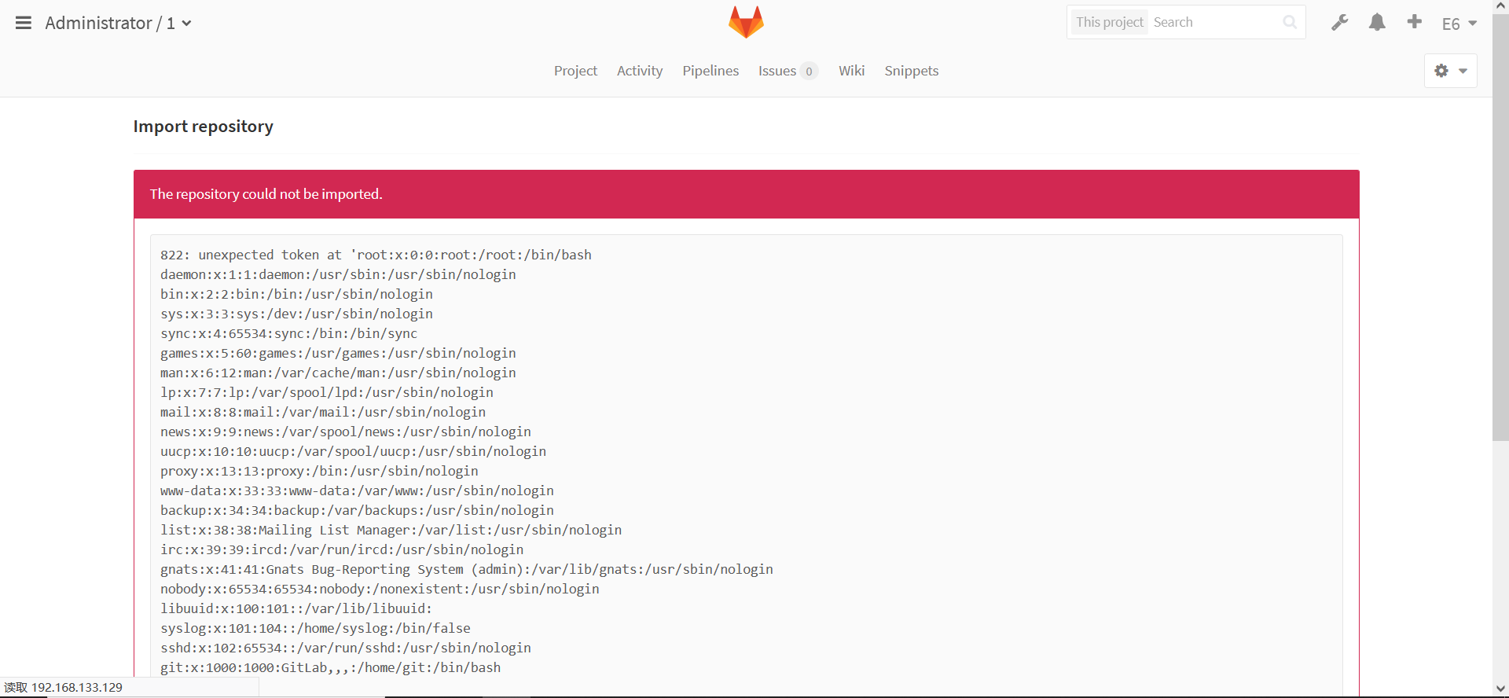Image resolution: width=1509 pixels, height=698 pixels.
Task: Click the scrollbar down arrow
Action: [1500, 689]
